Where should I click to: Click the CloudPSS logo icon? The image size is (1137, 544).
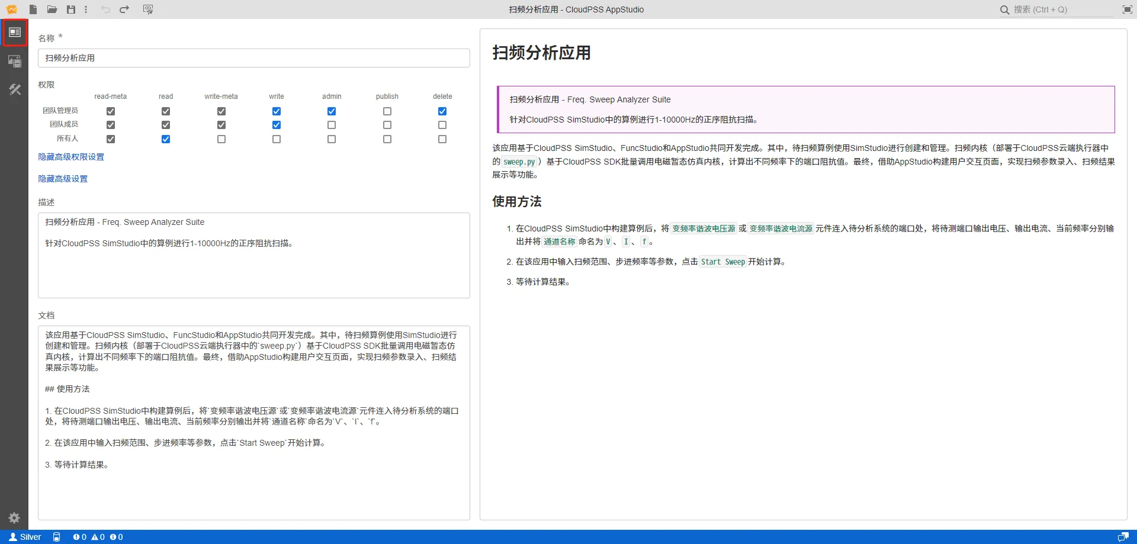pyautogui.click(x=12, y=9)
